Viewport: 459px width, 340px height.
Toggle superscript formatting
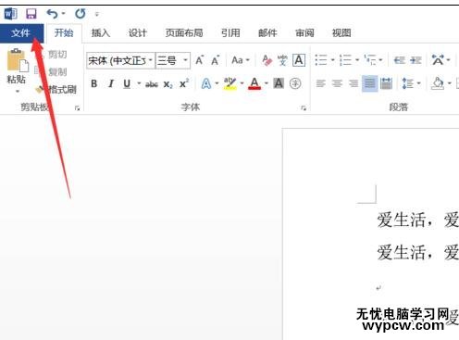(x=184, y=83)
